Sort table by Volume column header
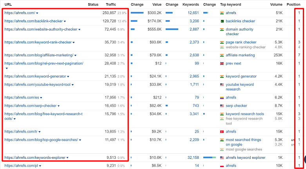This screenshot has width=306, height=169. [x=276, y=4]
